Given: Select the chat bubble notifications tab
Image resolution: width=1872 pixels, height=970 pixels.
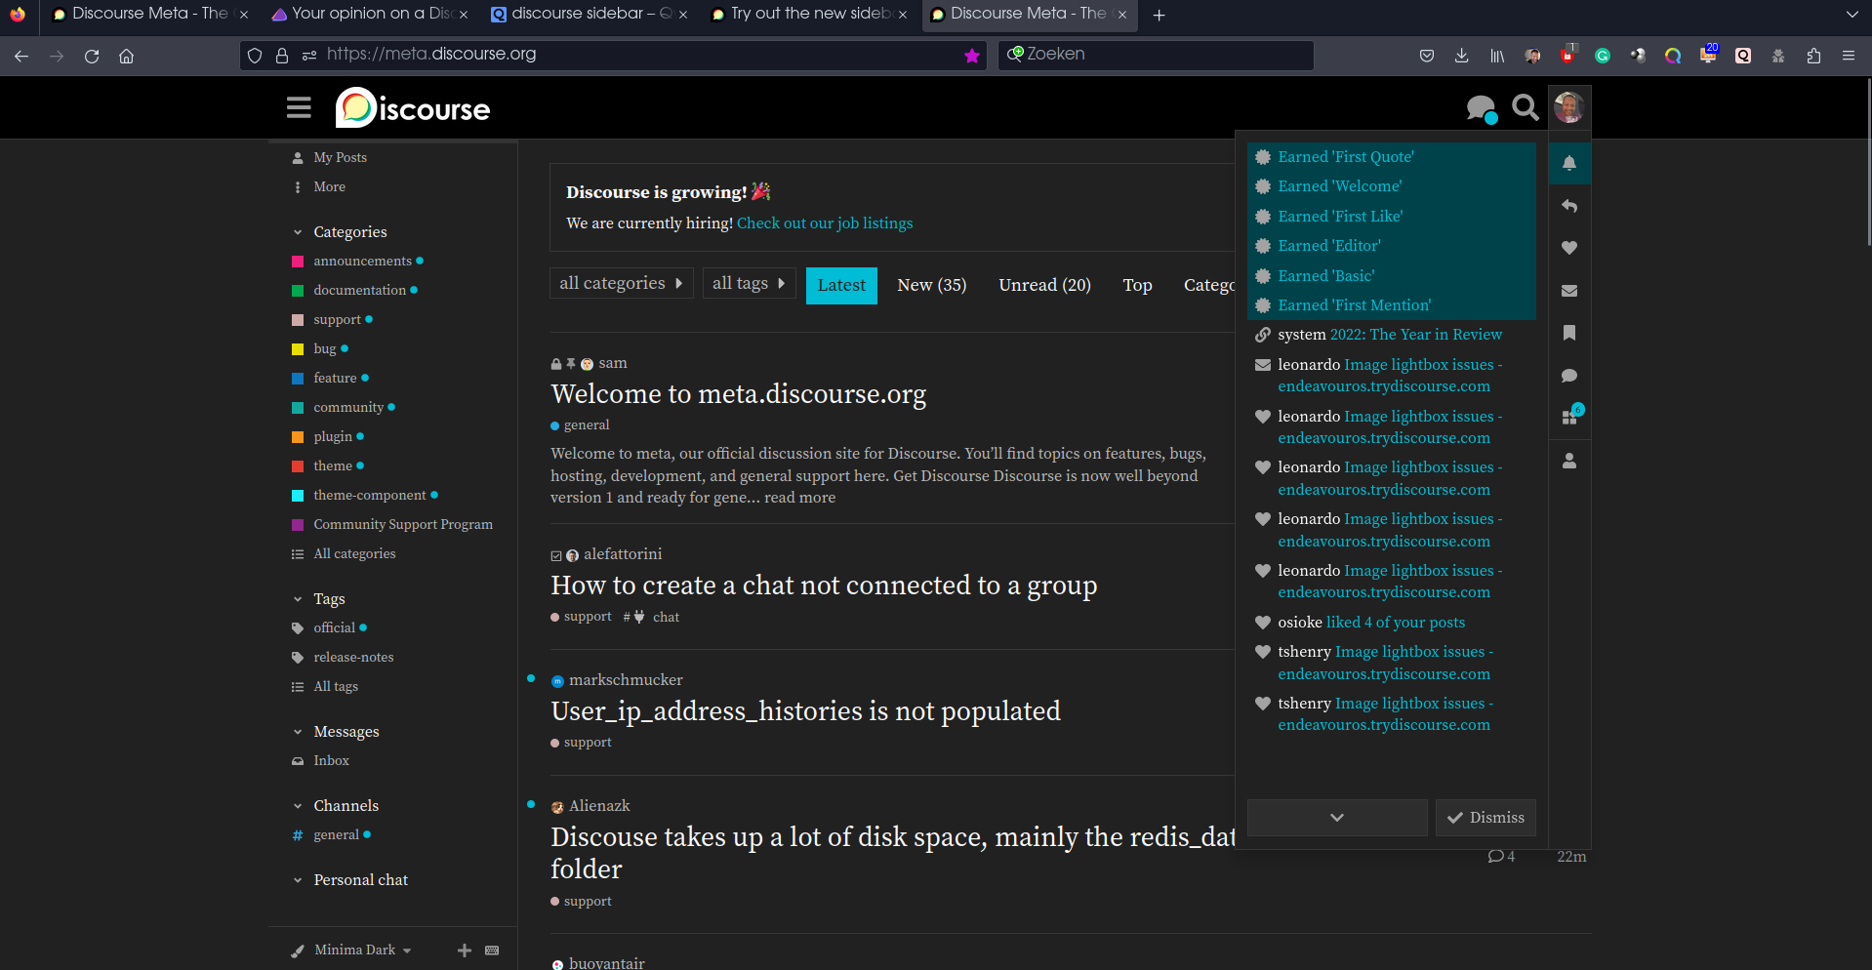Looking at the screenshot, I should 1569,376.
